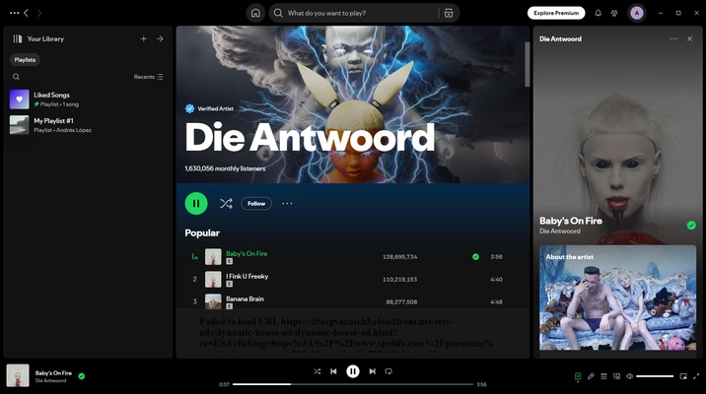Open more options for Die Antwoord artist page
706x394 pixels.
(x=287, y=203)
